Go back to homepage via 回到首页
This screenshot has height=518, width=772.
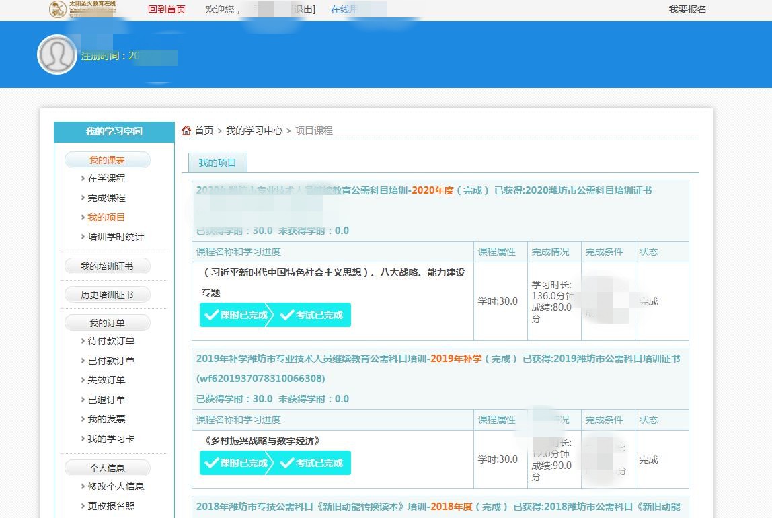[x=166, y=9]
